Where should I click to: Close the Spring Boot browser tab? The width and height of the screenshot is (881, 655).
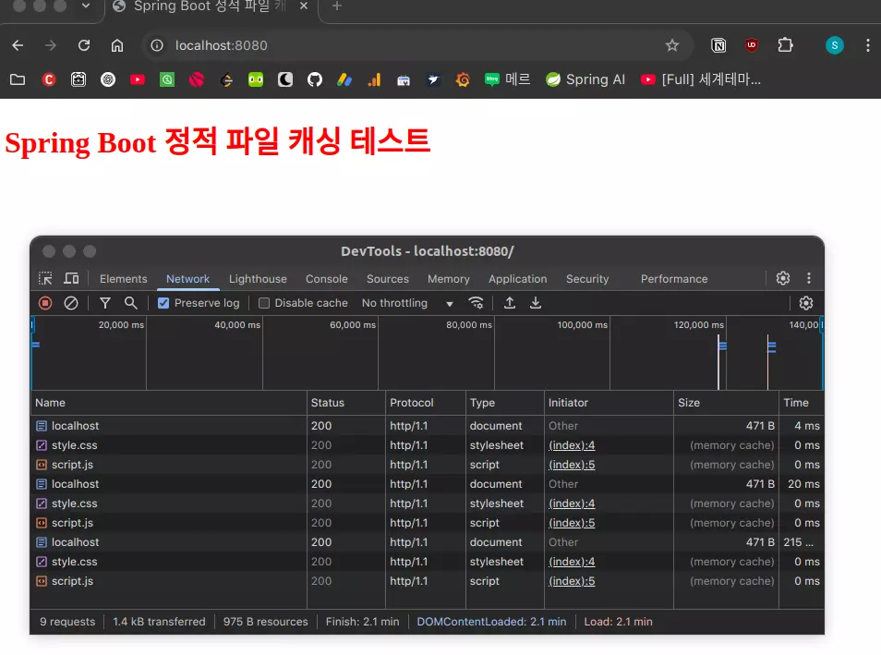(304, 6)
